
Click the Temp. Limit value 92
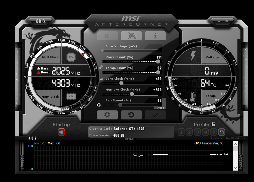click(159, 68)
